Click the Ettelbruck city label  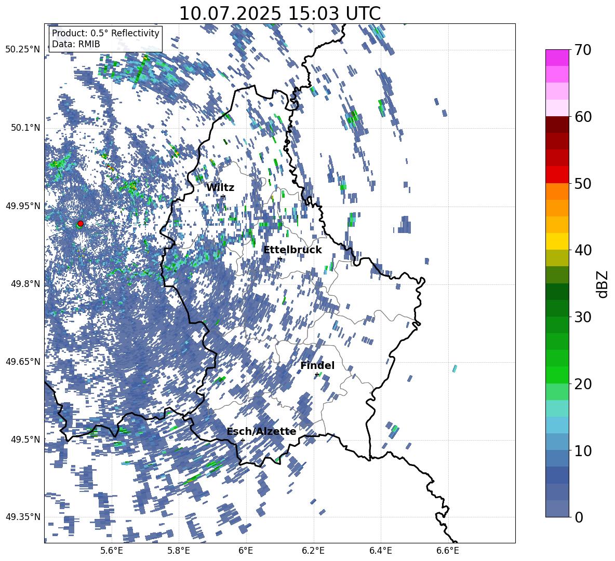click(x=292, y=250)
